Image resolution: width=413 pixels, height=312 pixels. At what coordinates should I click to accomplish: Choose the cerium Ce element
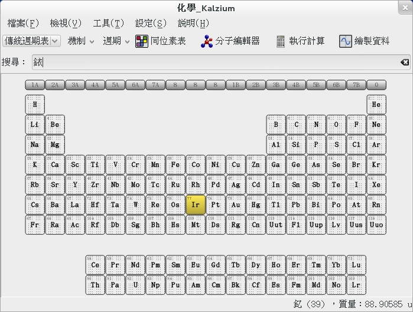[95, 265]
